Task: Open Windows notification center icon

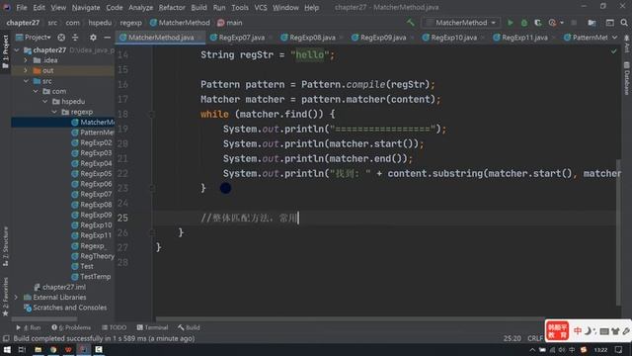Action: tap(619, 349)
